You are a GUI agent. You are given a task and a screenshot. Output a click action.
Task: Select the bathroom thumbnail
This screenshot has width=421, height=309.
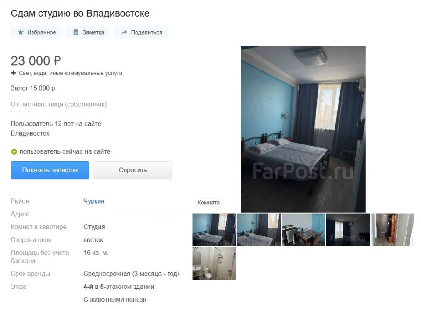[x=214, y=263]
